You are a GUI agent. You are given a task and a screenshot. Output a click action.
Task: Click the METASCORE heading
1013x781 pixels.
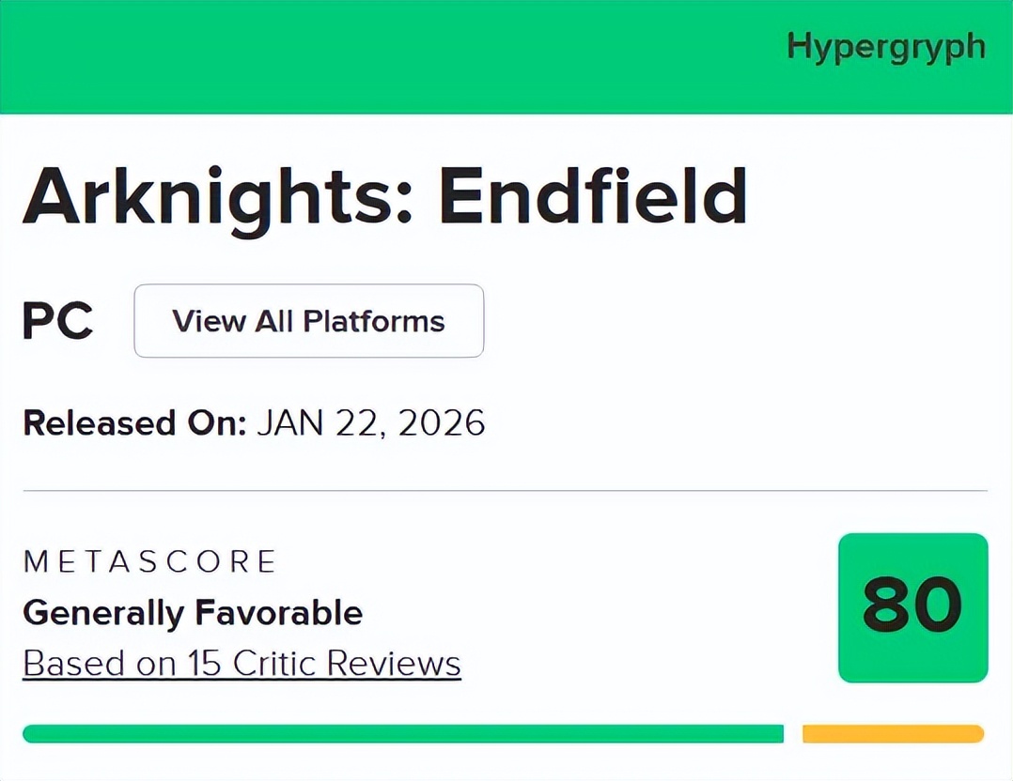point(149,561)
